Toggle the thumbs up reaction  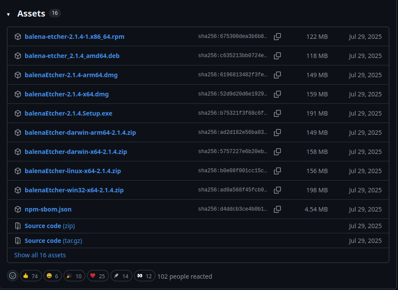click(x=30, y=276)
